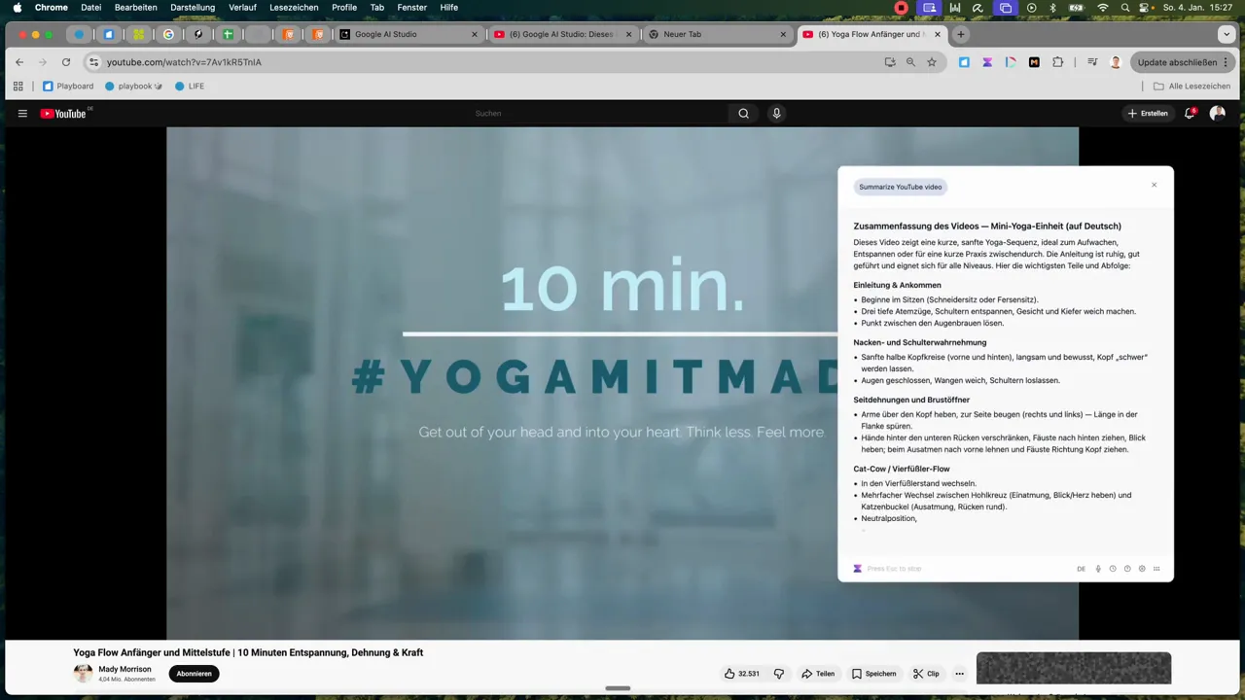The height and width of the screenshot is (700, 1245).
Task: Bookmark this page with the star icon
Action: tap(931, 62)
